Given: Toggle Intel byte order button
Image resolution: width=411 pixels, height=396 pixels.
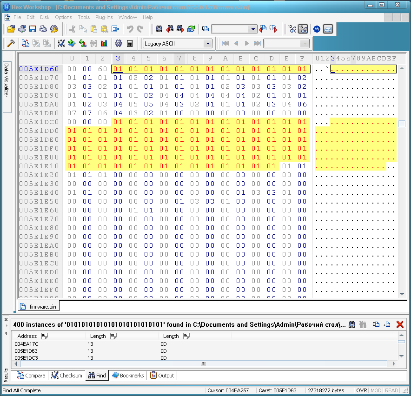Looking at the screenshot, I should pyautogui.click(x=328, y=29).
